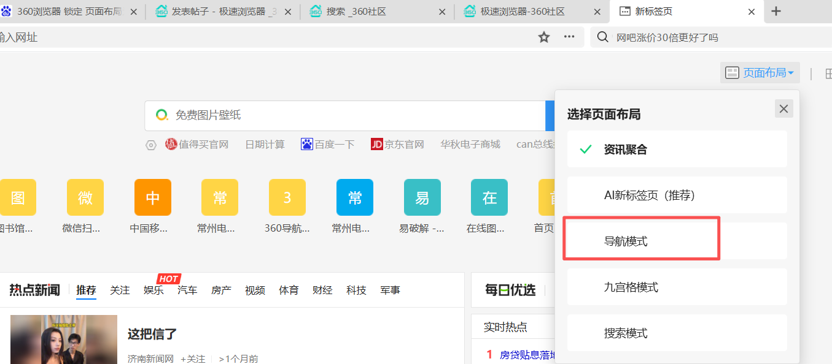Open a new tab with the plus button
The height and width of the screenshot is (364, 832).
coord(776,11)
